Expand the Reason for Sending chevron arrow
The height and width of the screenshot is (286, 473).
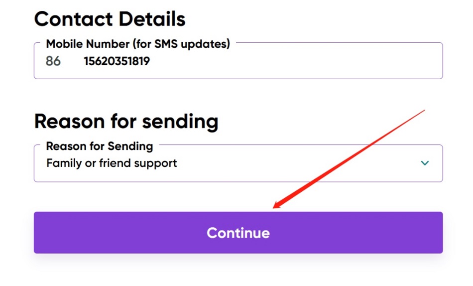tap(425, 163)
